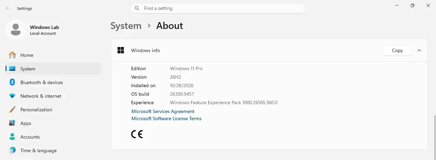Restore down the Settings window

[x=412, y=5]
